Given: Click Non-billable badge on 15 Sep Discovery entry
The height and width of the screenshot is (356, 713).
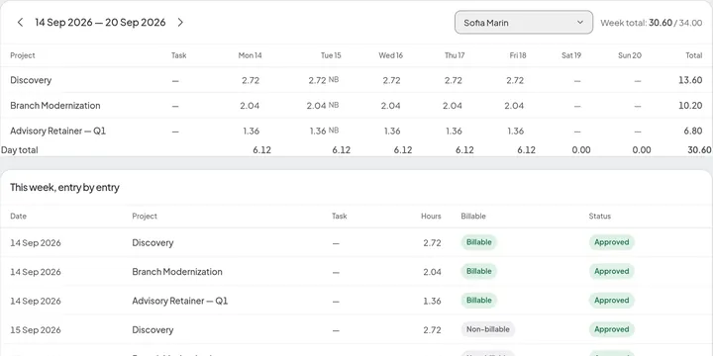Looking at the screenshot, I should click(x=488, y=329).
